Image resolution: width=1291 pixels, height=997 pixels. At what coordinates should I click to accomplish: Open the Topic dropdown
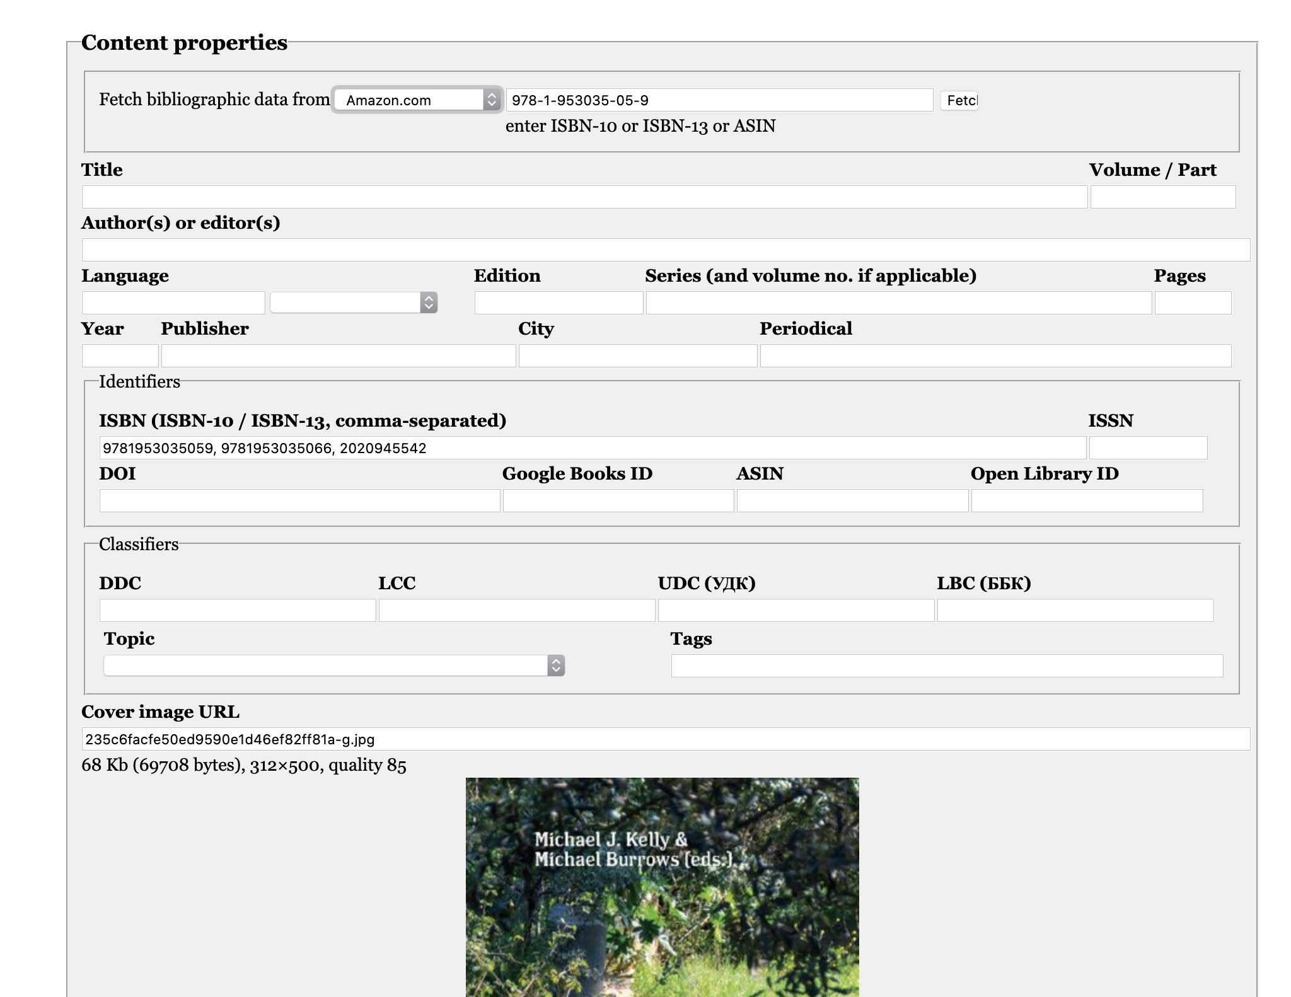[334, 666]
